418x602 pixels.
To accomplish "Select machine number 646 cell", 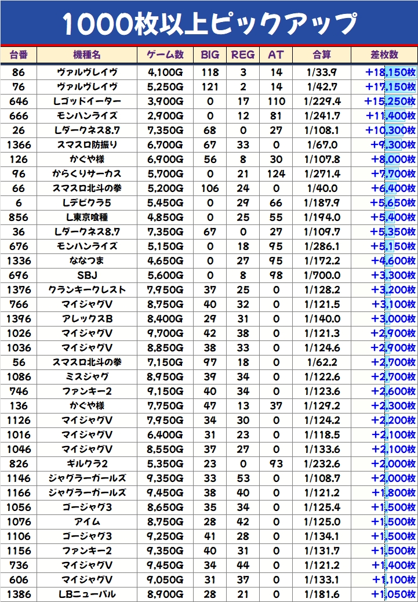I will tap(19, 101).
